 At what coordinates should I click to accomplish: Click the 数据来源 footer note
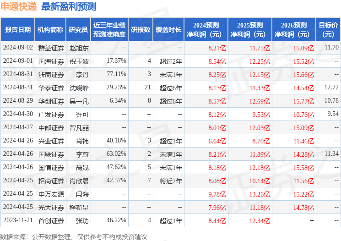pos(74,237)
